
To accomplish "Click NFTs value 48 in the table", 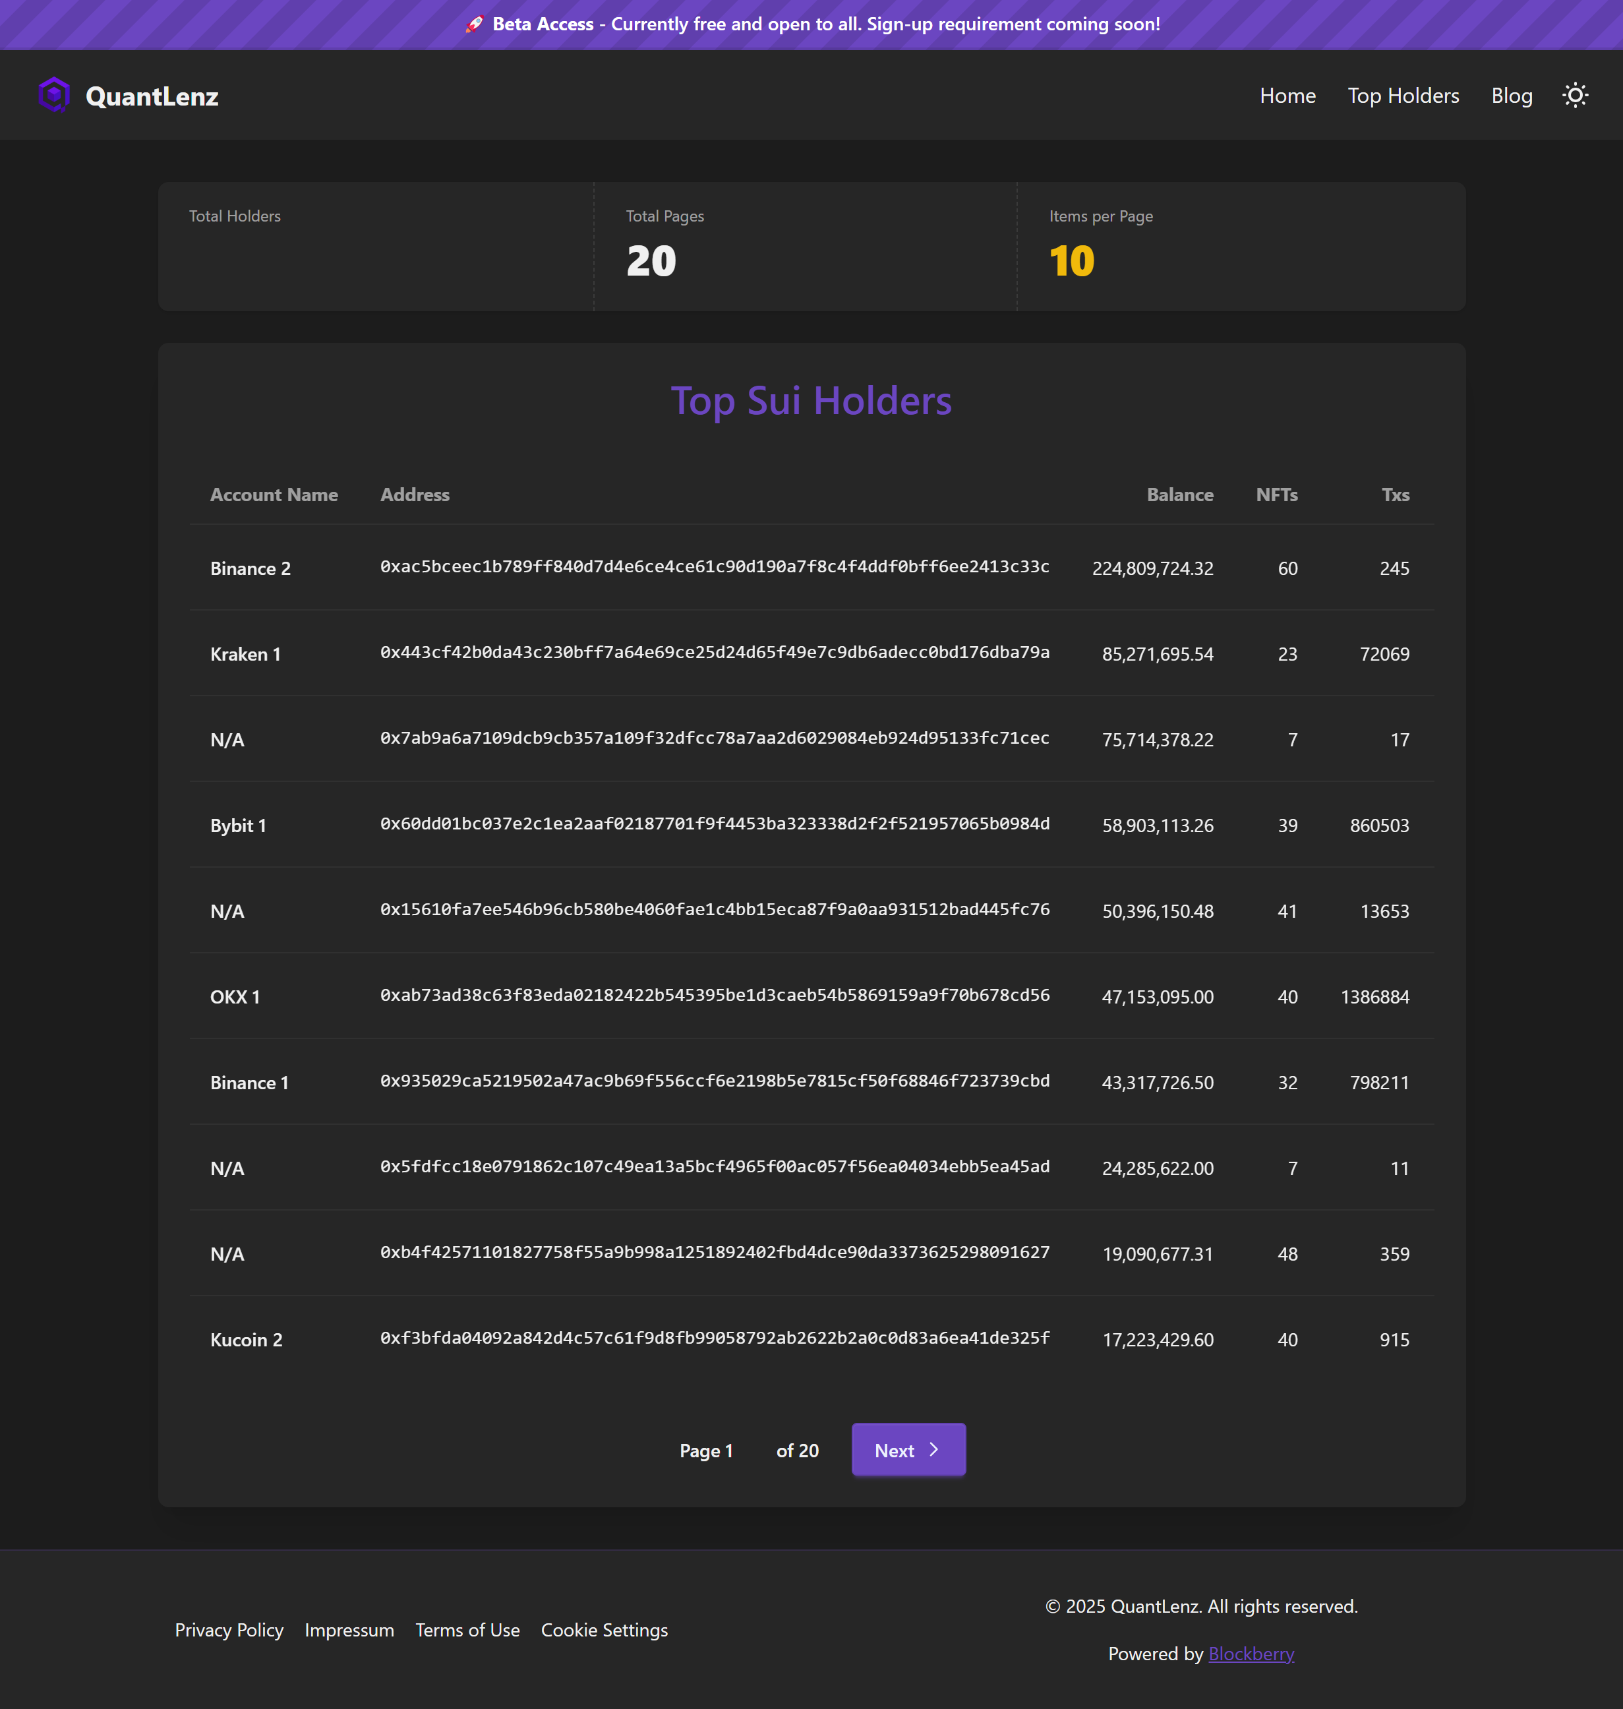I will [x=1287, y=1254].
